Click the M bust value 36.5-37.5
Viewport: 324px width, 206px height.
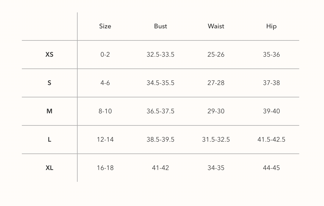coord(161,111)
